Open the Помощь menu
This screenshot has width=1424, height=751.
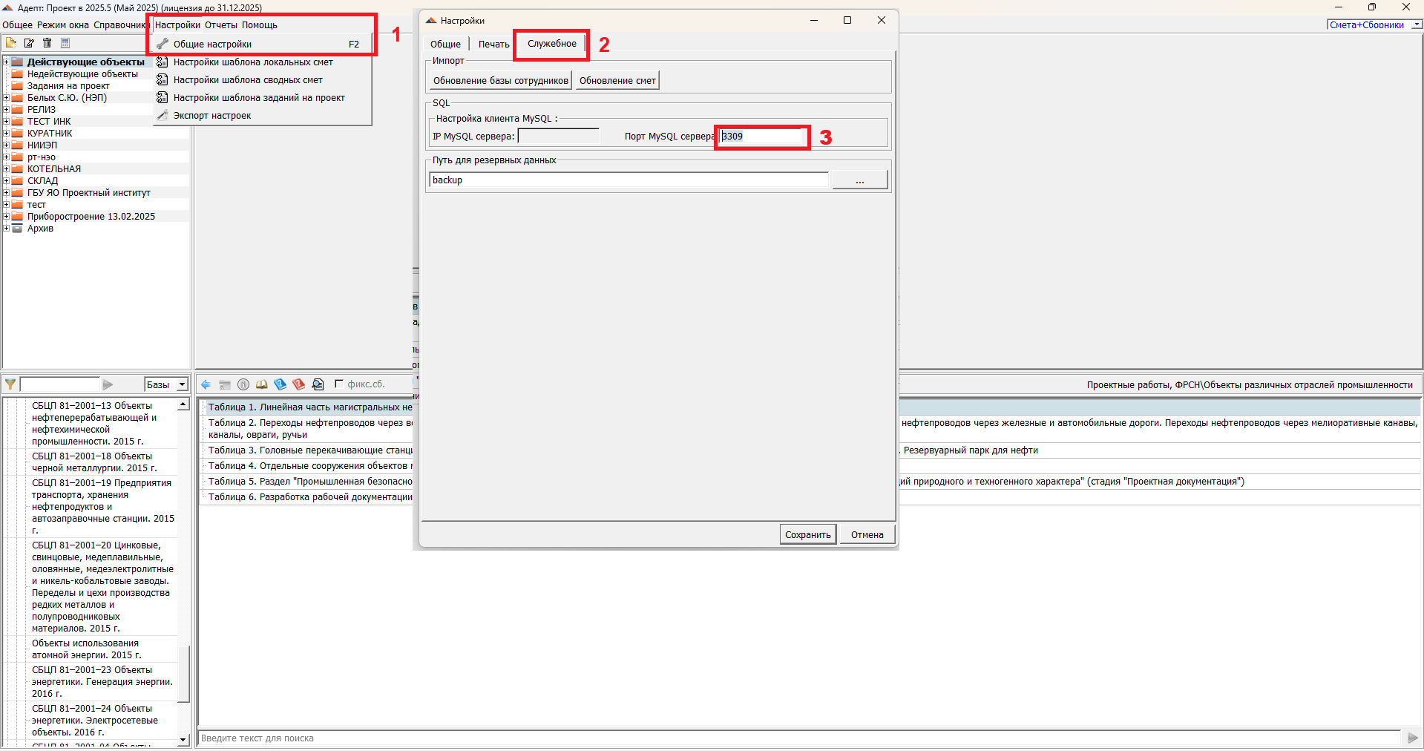click(260, 25)
